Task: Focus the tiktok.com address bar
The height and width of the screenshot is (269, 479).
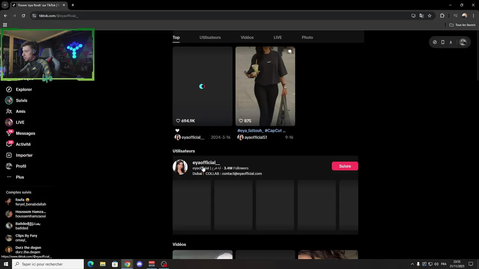Action: coord(221,16)
